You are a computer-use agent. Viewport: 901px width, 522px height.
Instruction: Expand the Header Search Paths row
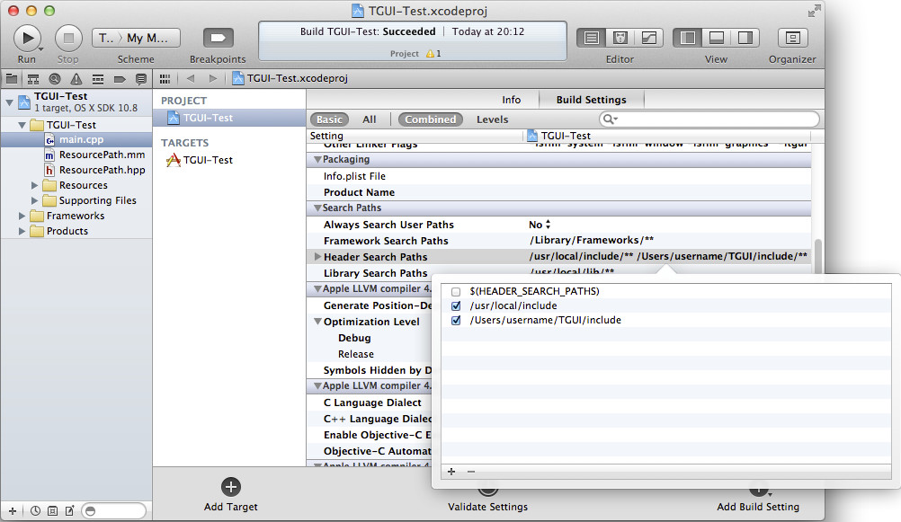317,257
